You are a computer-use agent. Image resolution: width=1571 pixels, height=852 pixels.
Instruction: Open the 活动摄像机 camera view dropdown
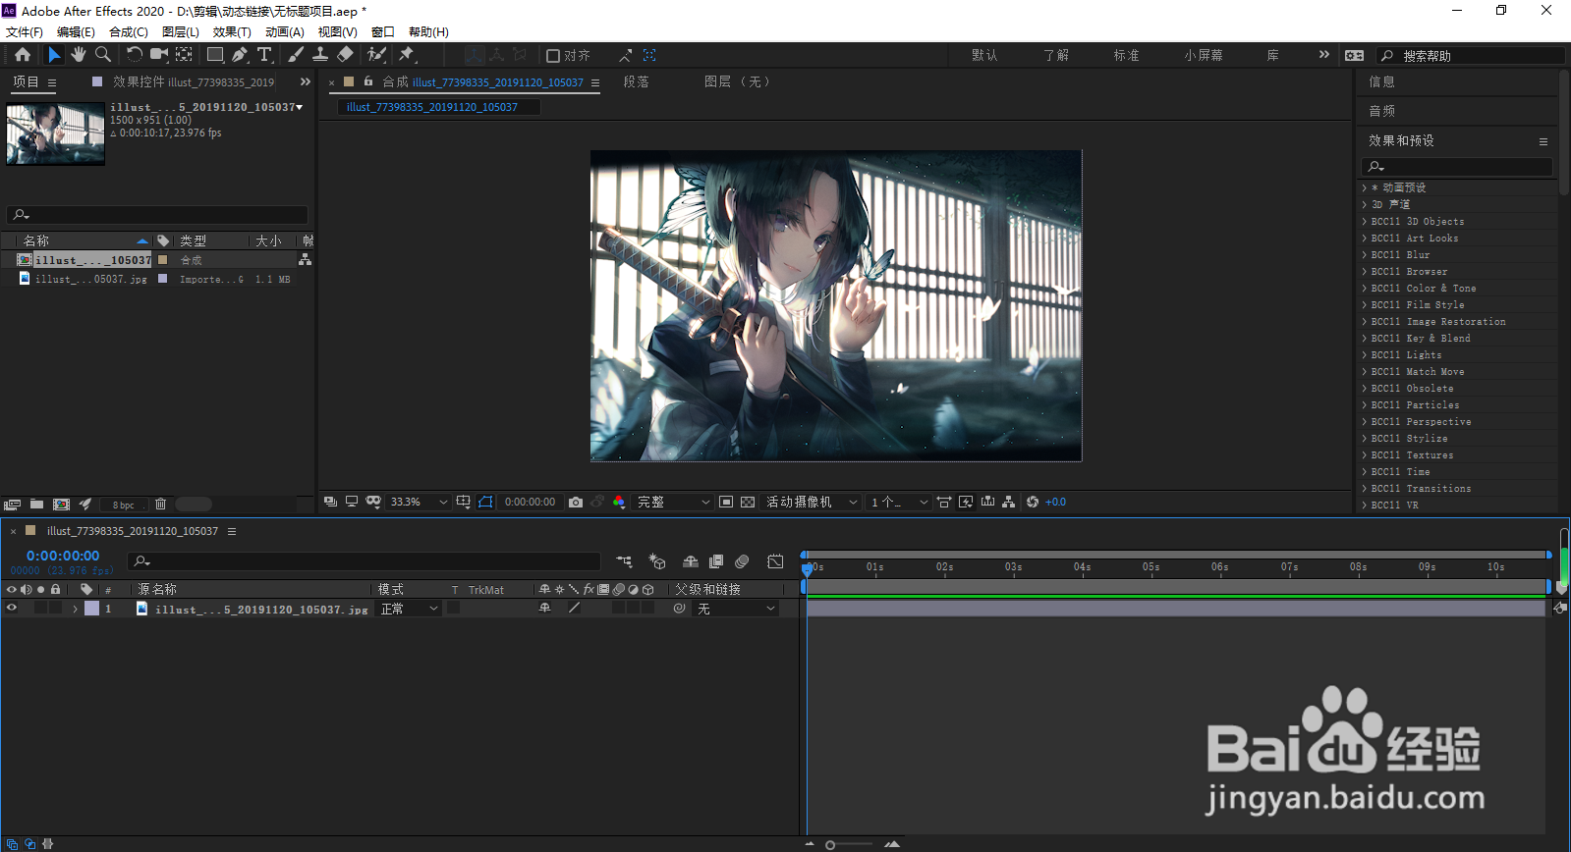[812, 502]
